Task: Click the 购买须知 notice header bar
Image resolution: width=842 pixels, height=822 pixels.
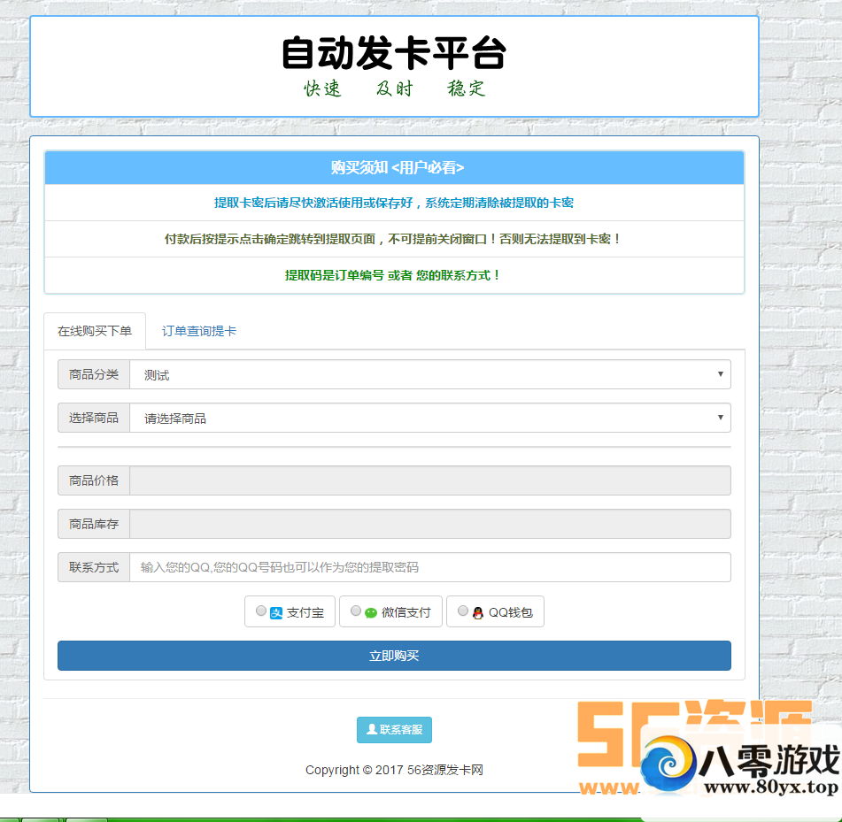Action: [394, 167]
